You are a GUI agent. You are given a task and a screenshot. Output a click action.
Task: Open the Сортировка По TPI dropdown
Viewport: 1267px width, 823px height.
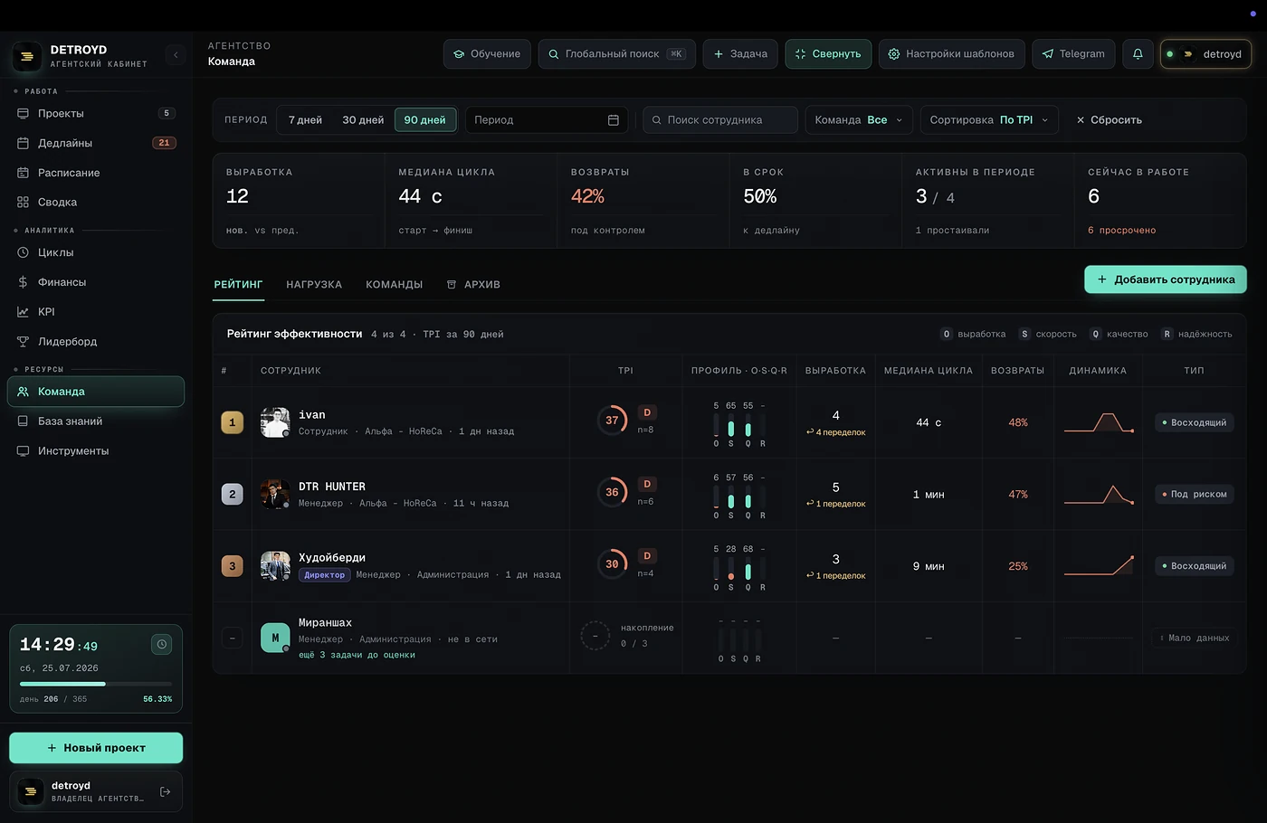point(989,119)
